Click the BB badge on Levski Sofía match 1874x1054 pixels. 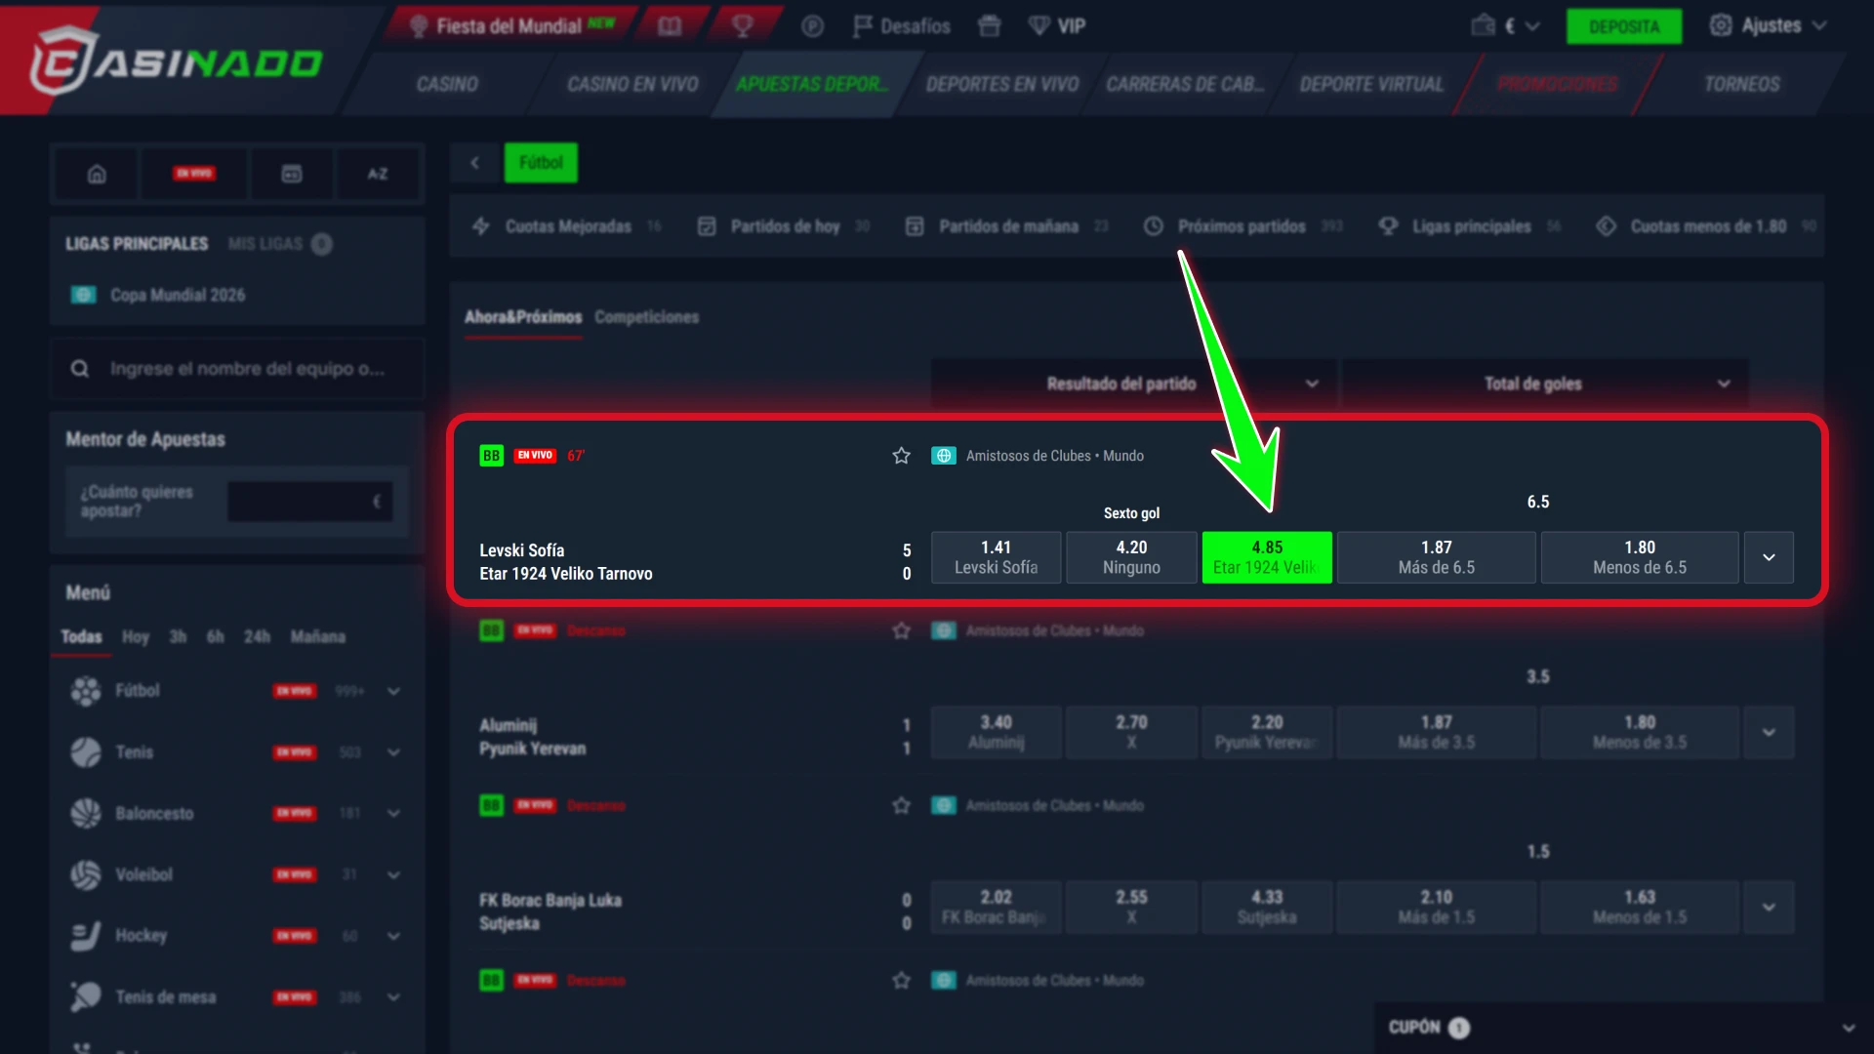(x=492, y=456)
